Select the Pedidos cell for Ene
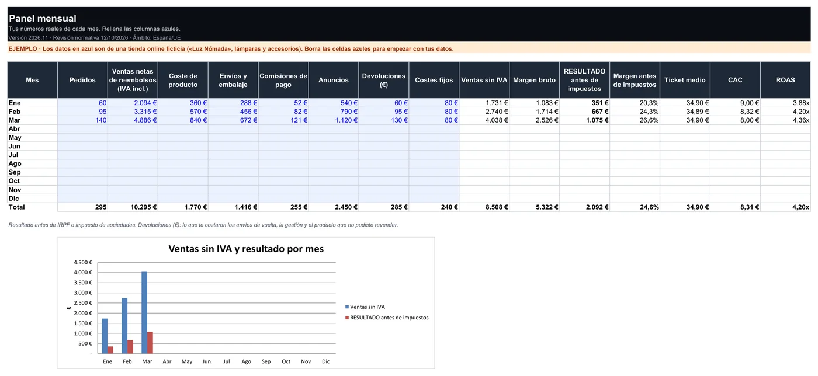818x376 pixels. [x=82, y=103]
